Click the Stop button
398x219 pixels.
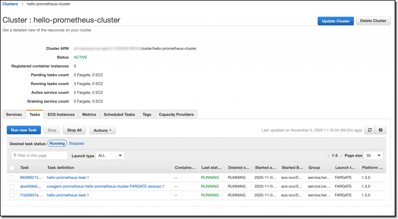tap(52, 130)
